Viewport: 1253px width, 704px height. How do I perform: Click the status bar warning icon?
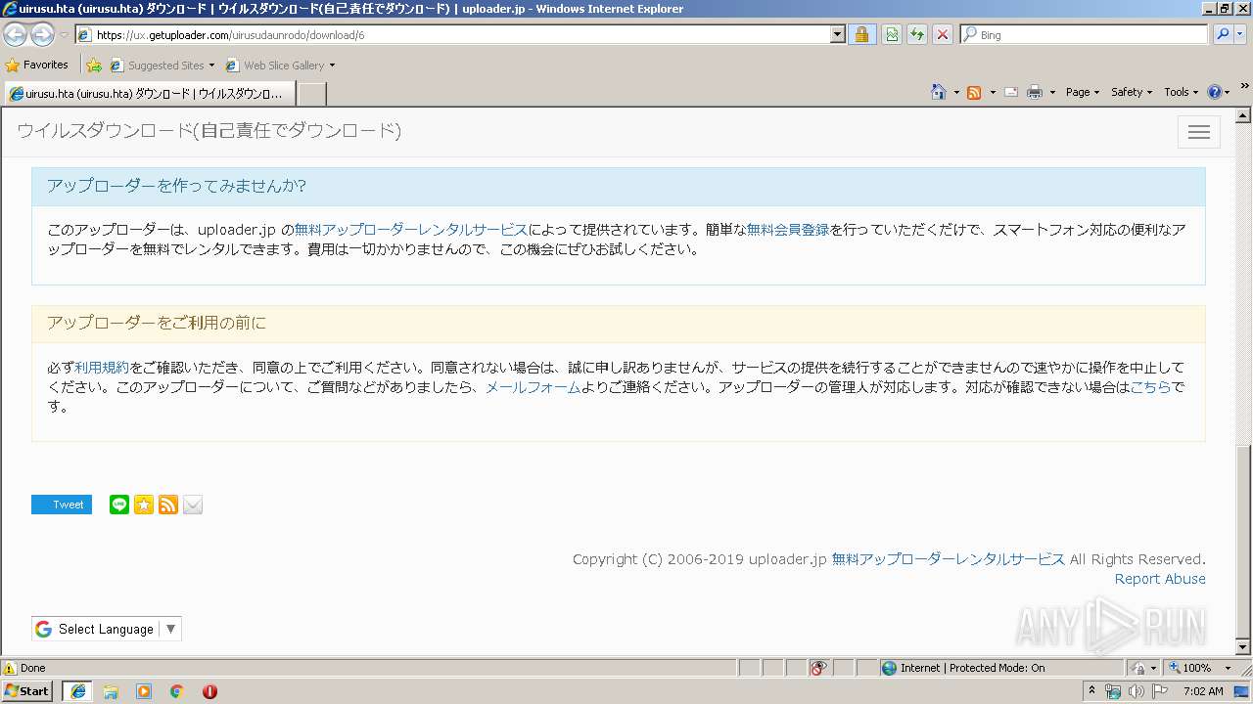click(10, 668)
